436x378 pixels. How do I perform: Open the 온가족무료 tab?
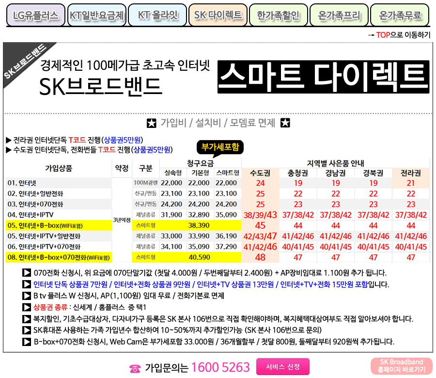pos(400,16)
